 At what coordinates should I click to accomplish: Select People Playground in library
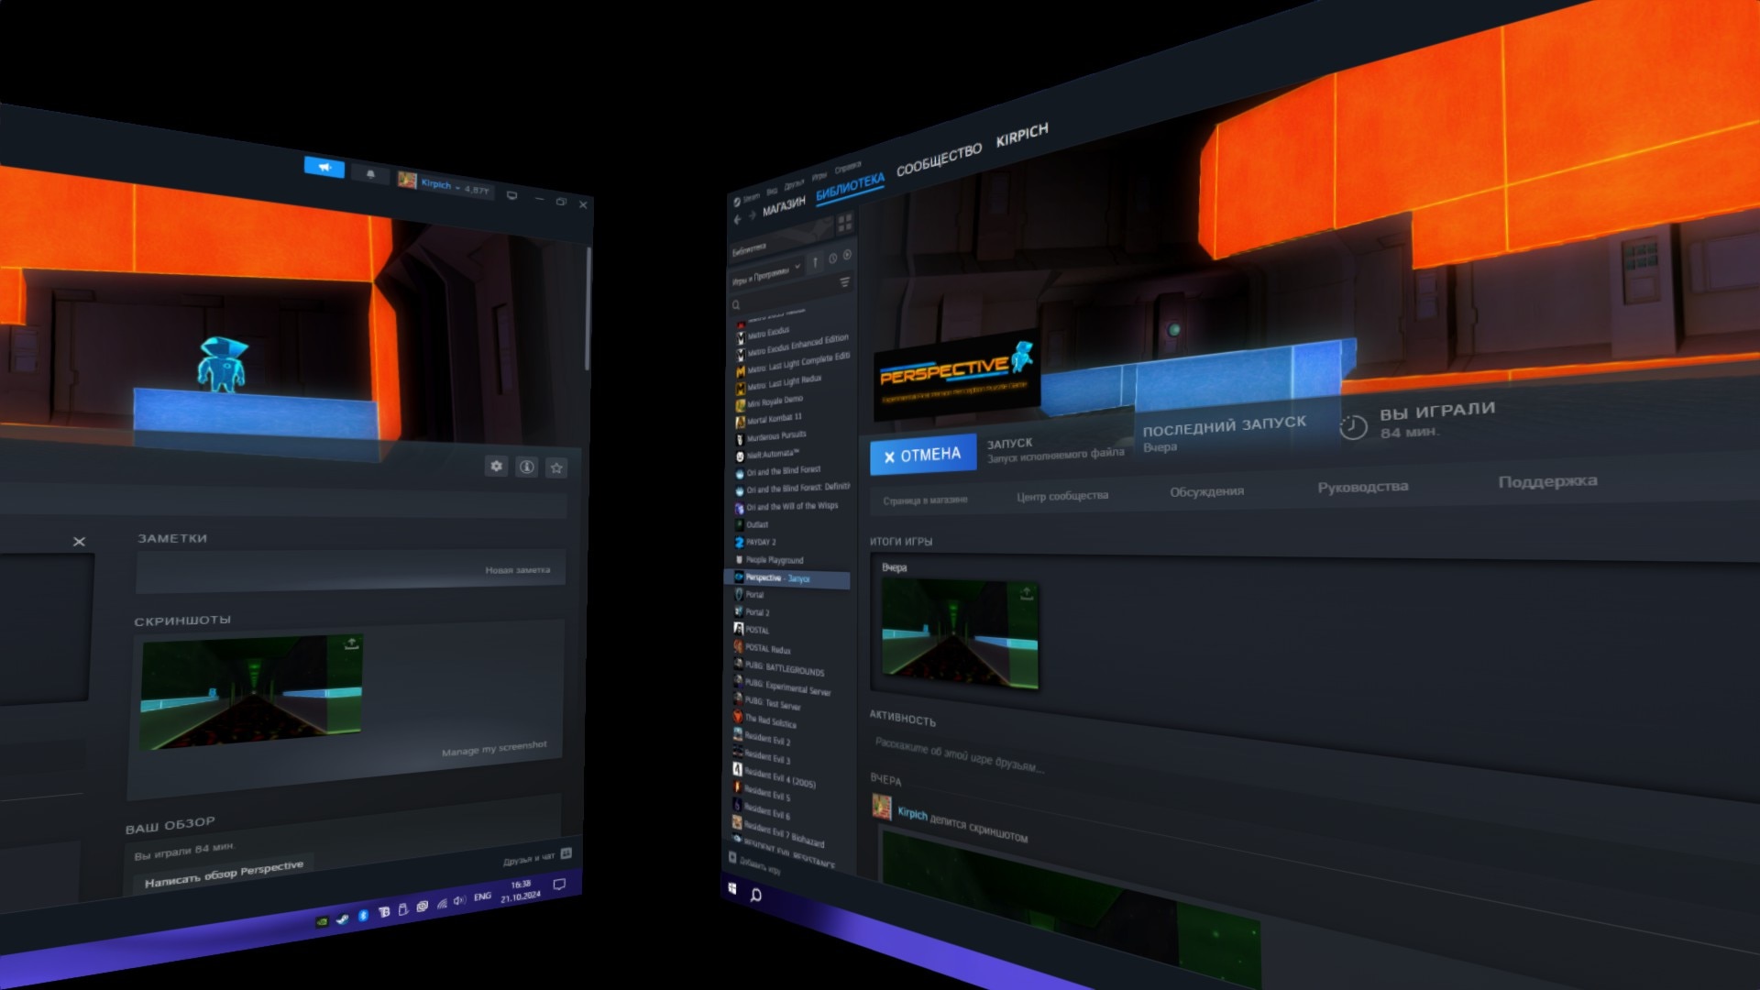[x=769, y=559]
